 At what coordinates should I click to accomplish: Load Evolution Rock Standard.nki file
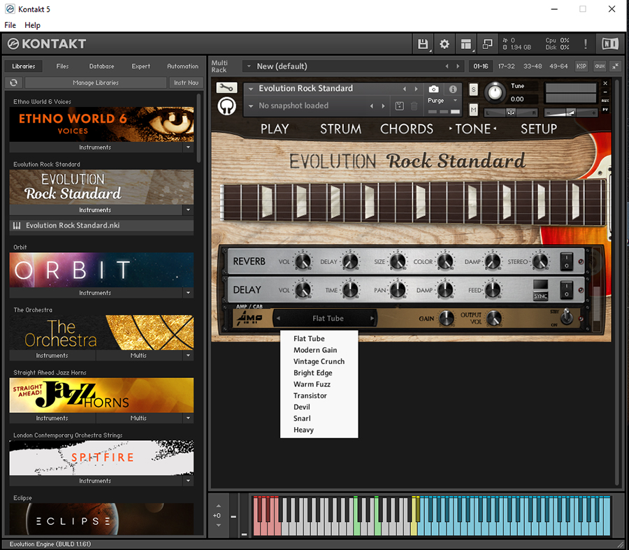coord(101,226)
